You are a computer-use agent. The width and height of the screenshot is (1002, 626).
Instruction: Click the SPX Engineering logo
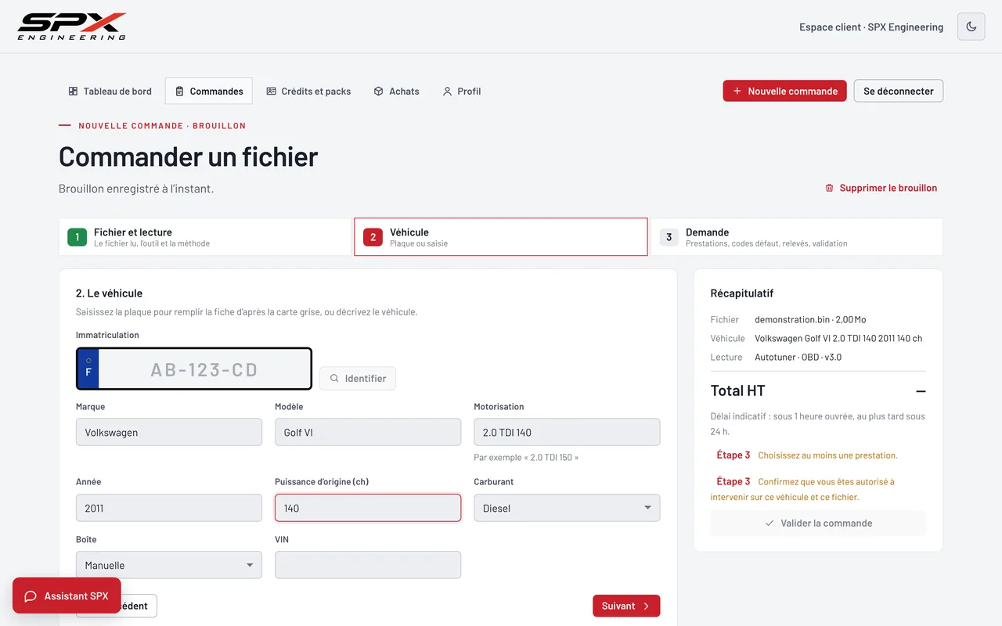72,27
